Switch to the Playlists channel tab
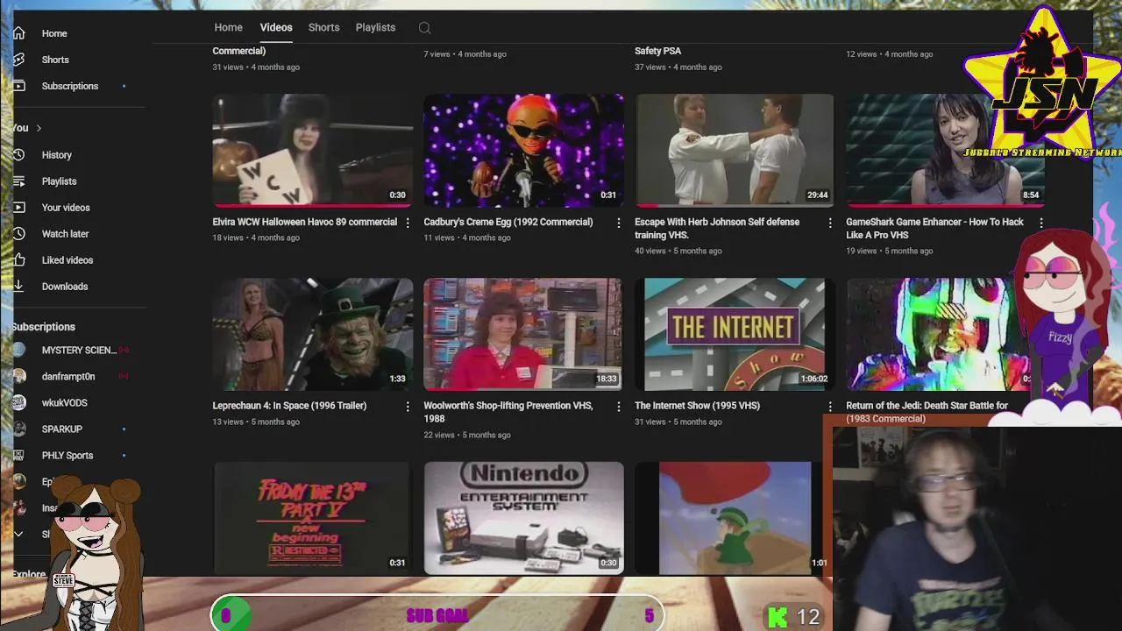This screenshot has width=1122, height=631. 375,27
